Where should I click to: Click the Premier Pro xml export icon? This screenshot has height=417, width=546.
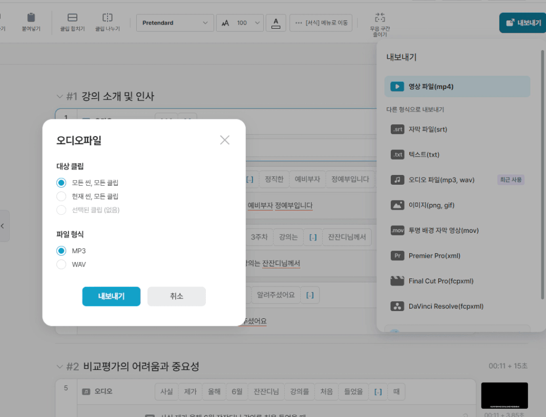pos(397,256)
